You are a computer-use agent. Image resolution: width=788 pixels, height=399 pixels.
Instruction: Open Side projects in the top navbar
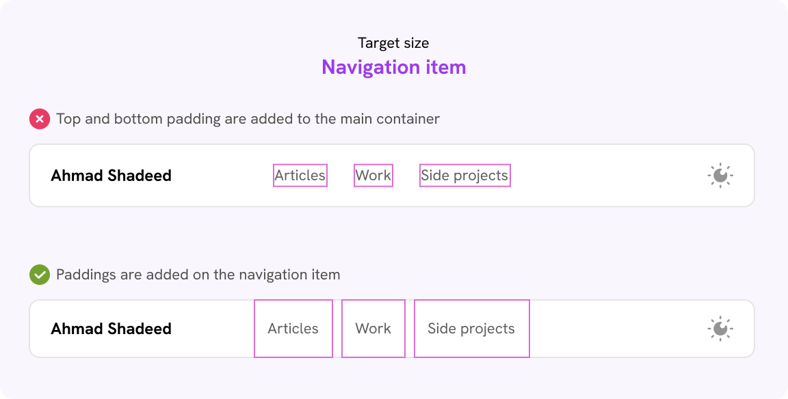(465, 175)
